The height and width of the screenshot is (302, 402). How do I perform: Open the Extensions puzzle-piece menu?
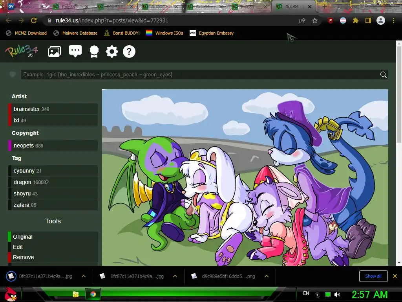tap(356, 20)
